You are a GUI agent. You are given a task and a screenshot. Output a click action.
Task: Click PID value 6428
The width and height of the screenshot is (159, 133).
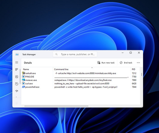(x=134, y=84)
